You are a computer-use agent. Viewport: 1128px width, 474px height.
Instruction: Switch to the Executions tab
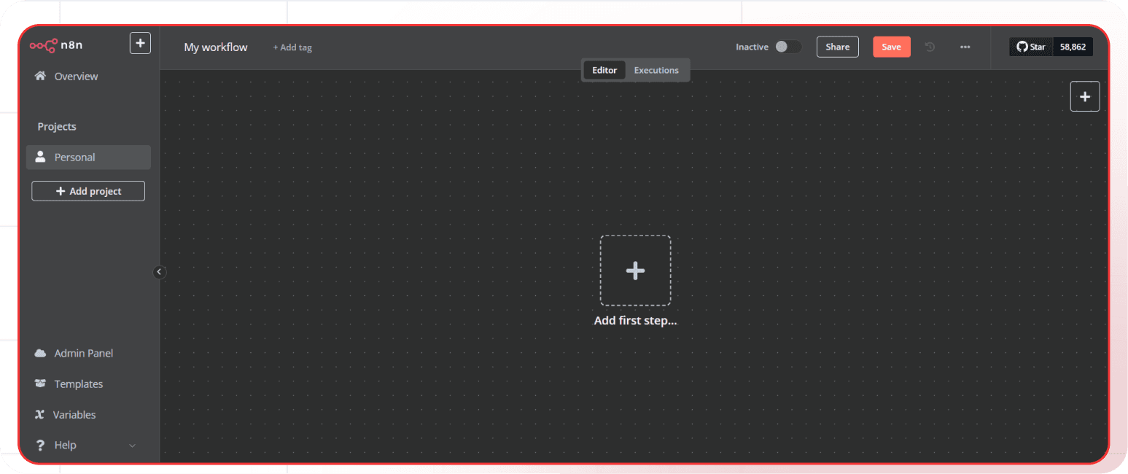coord(656,71)
